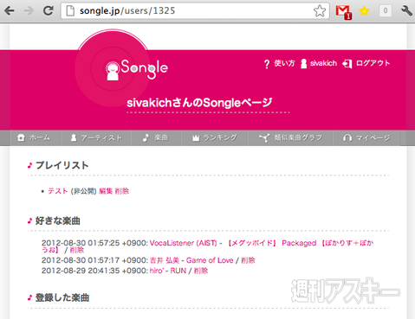Click the crown ranking icon in nav bar
415x319 pixels.
coord(196,138)
